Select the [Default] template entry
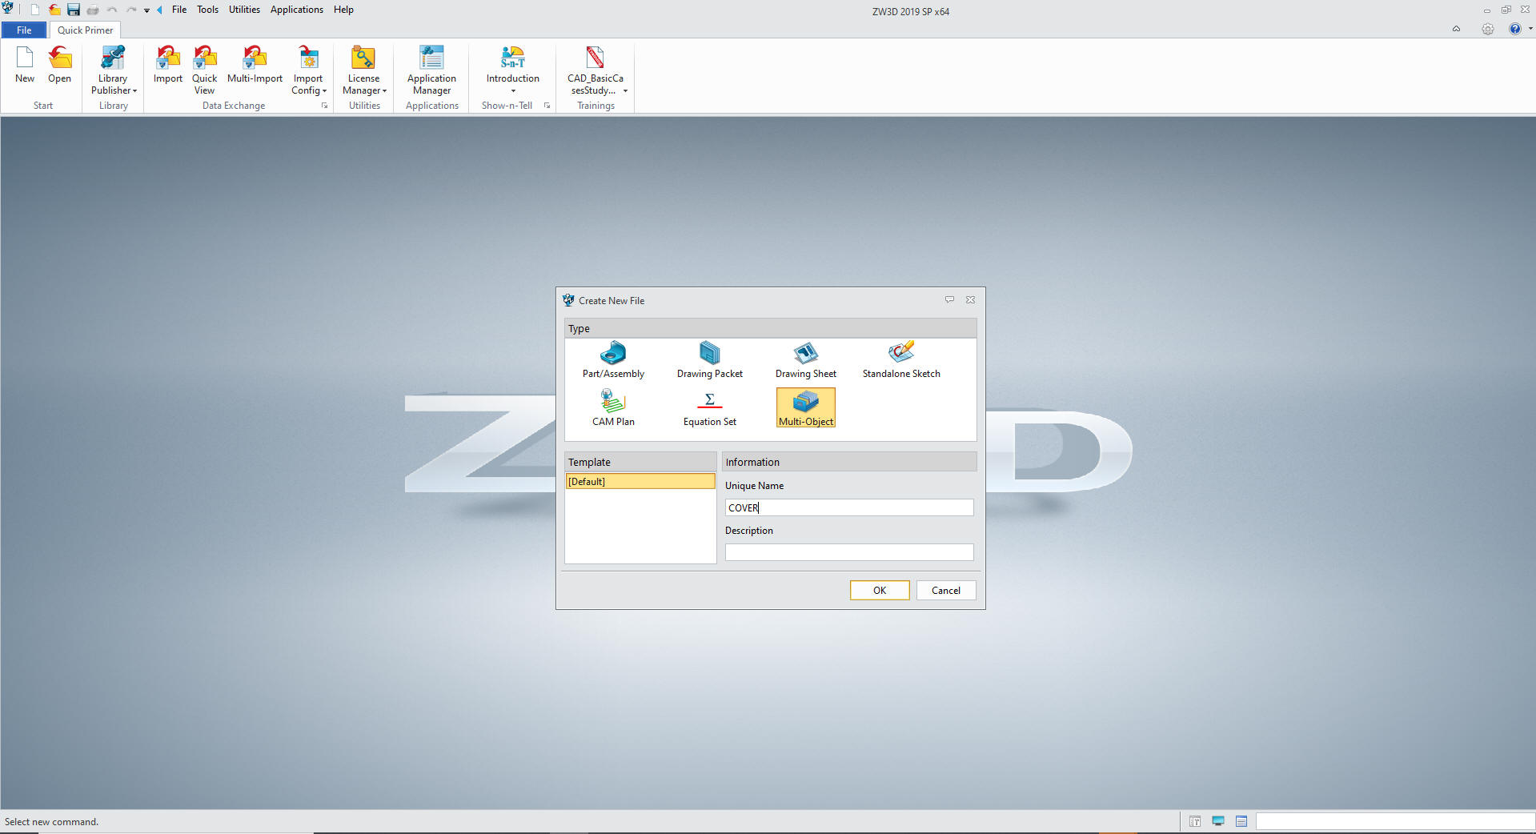This screenshot has width=1536, height=834. click(640, 481)
